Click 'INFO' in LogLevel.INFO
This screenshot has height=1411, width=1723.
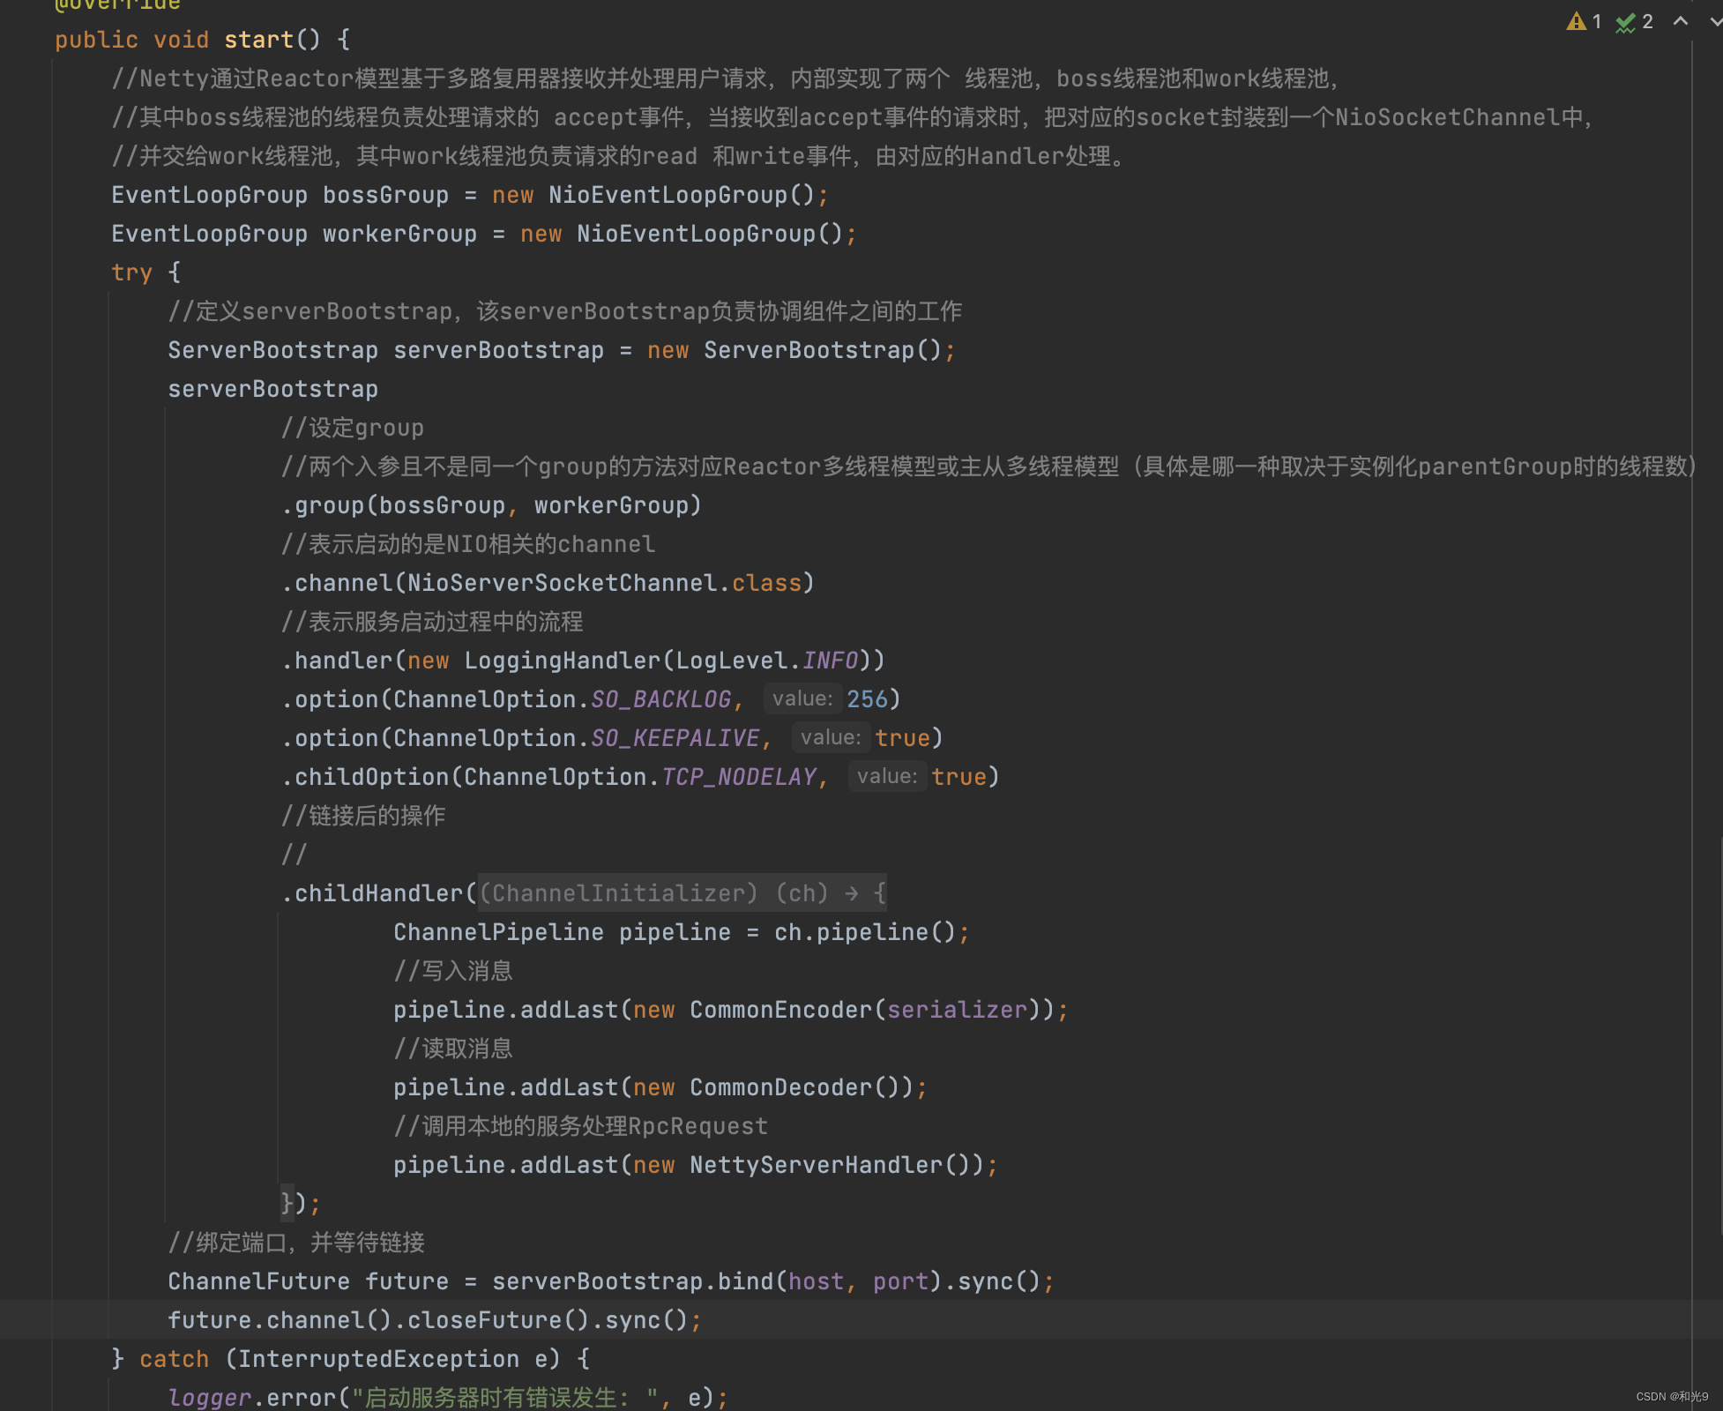(830, 661)
